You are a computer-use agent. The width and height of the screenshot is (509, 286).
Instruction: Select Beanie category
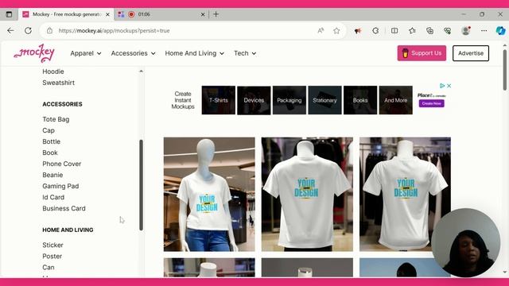[x=52, y=175]
